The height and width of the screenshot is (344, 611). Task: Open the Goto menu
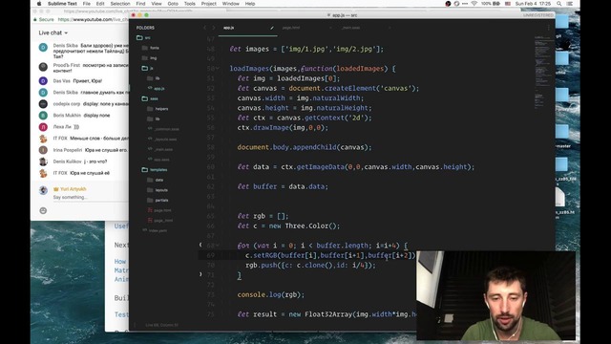point(173,4)
